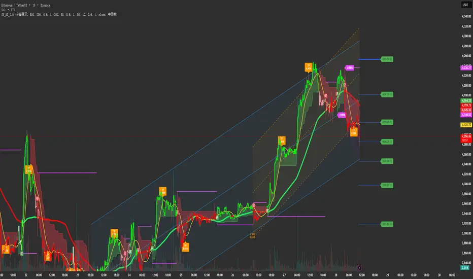Viewport: 473px width, 279px height.
Task: Click the orange TP marker below the 25th dip
Action: [185, 248]
